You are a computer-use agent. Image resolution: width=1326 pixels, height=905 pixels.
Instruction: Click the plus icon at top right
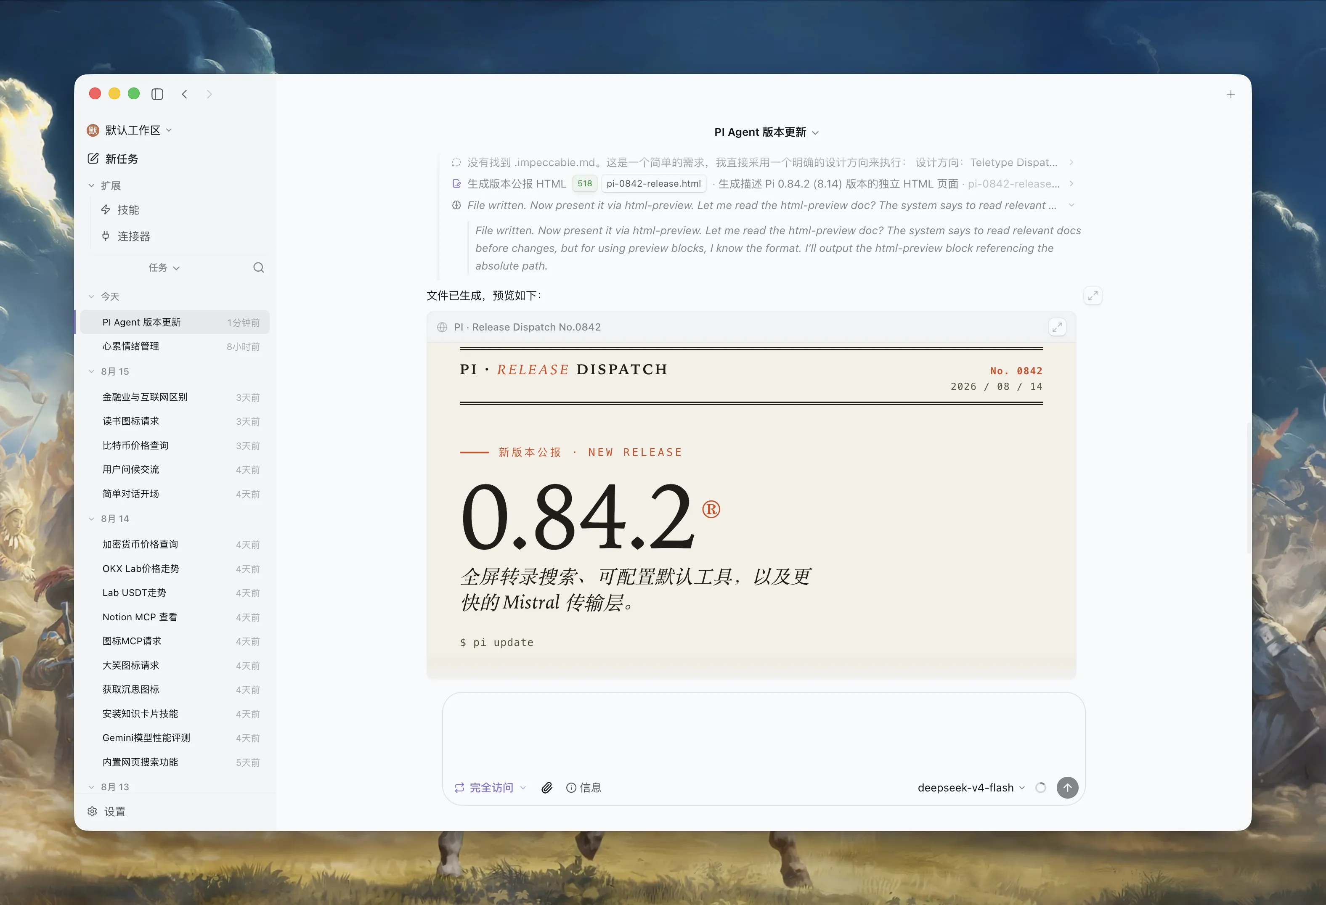pos(1231,94)
